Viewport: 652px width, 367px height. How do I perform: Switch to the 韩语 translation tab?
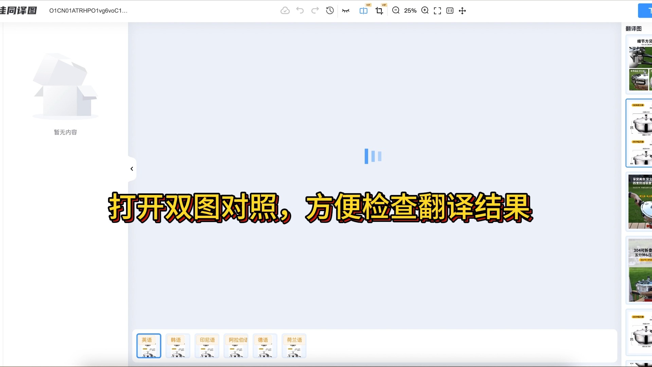click(x=177, y=346)
